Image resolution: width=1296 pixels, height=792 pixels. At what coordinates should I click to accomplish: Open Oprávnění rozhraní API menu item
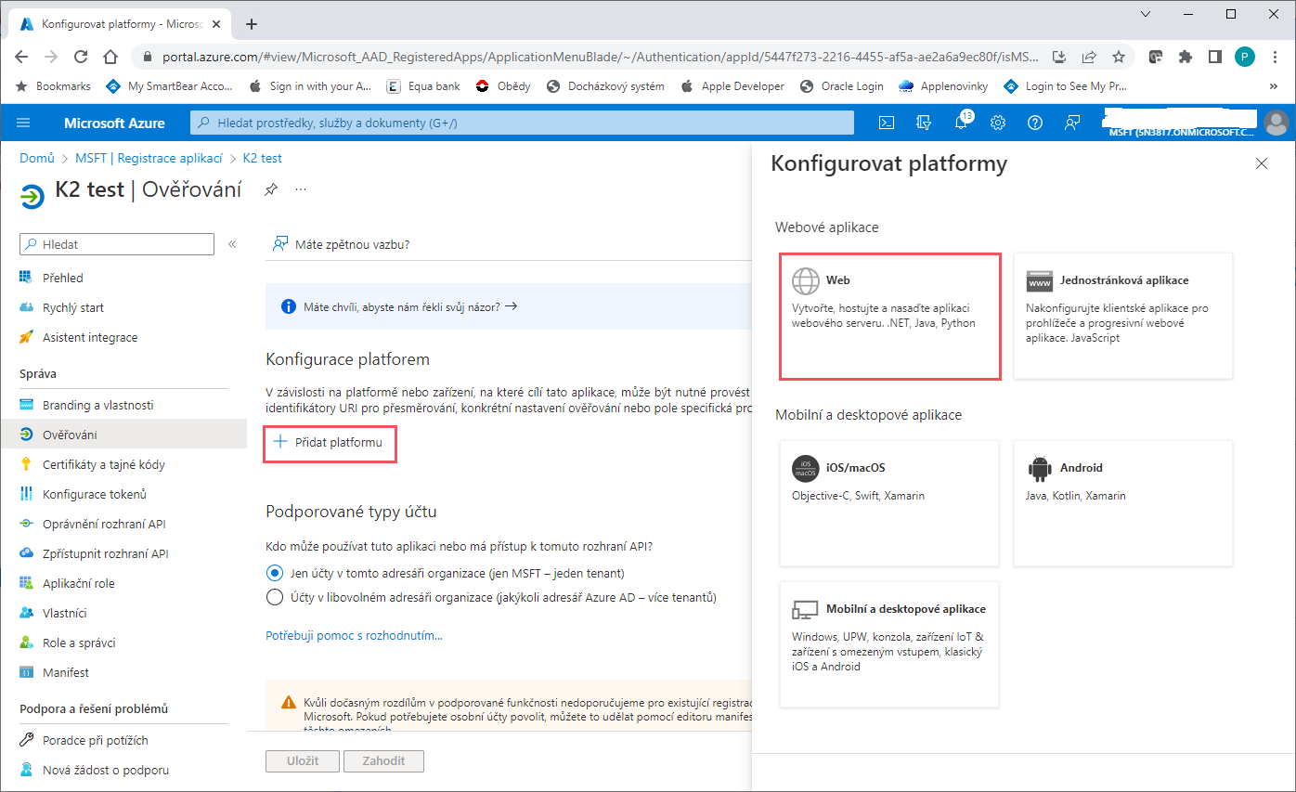click(x=103, y=524)
